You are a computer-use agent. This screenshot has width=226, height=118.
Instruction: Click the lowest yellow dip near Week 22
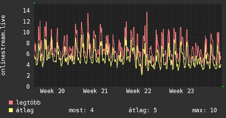tap(142, 74)
